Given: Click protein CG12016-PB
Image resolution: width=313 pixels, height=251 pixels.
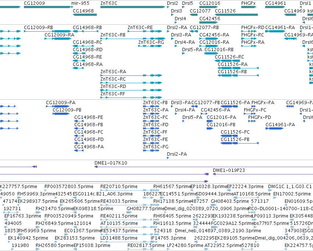Looking at the screenshot, I should [221, 125].
